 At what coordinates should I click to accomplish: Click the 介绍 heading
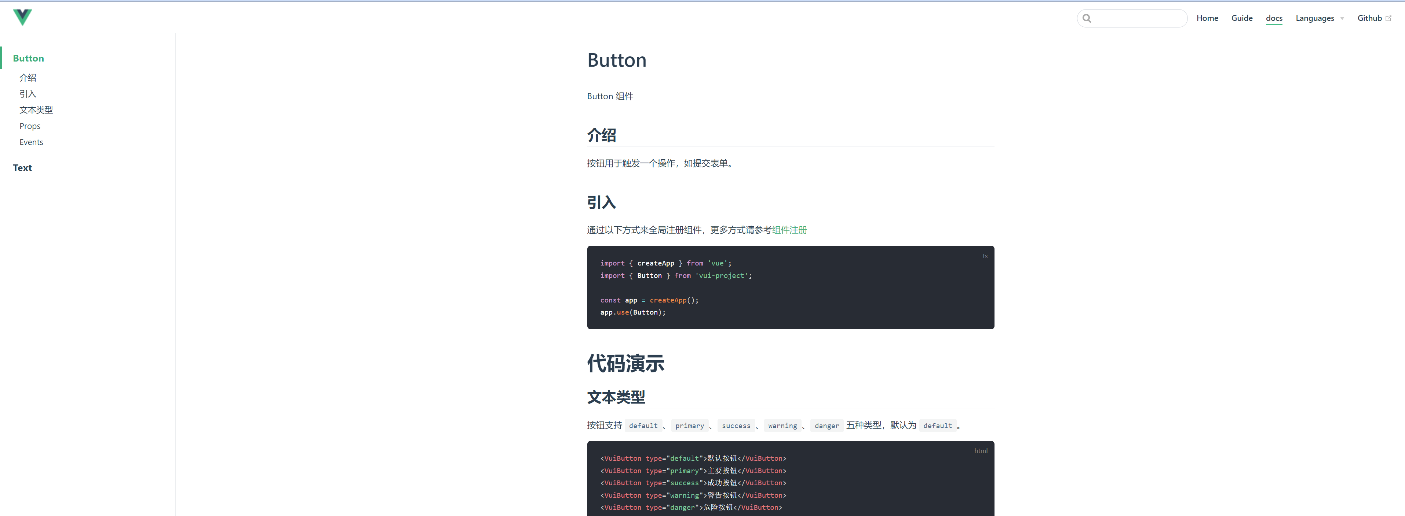click(x=602, y=135)
